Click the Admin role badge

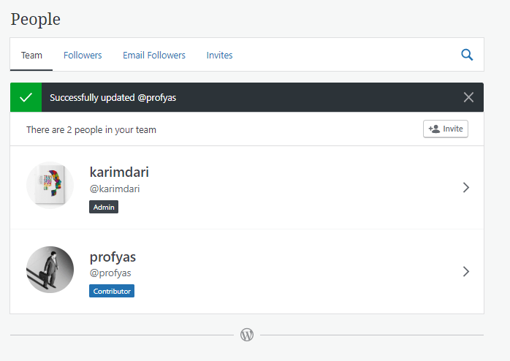[x=104, y=207]
